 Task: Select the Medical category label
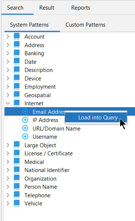tap(34, 162)
